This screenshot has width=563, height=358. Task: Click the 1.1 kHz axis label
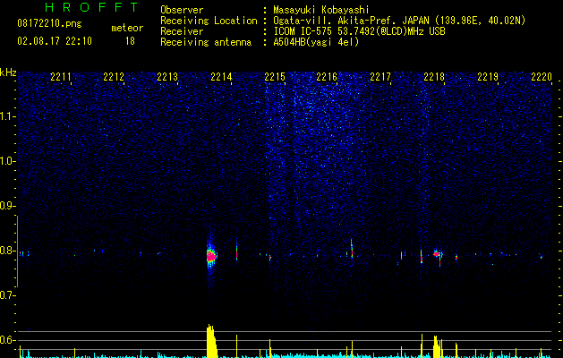(6, 116)
